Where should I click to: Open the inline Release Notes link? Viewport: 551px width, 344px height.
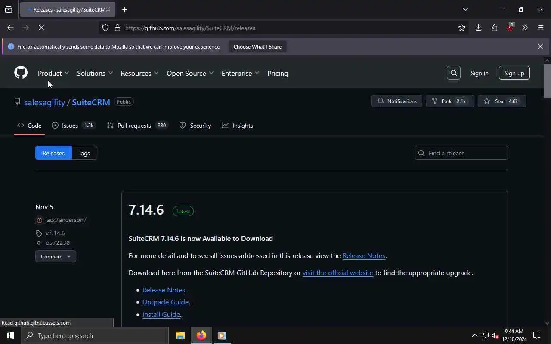tap(364, 255)
